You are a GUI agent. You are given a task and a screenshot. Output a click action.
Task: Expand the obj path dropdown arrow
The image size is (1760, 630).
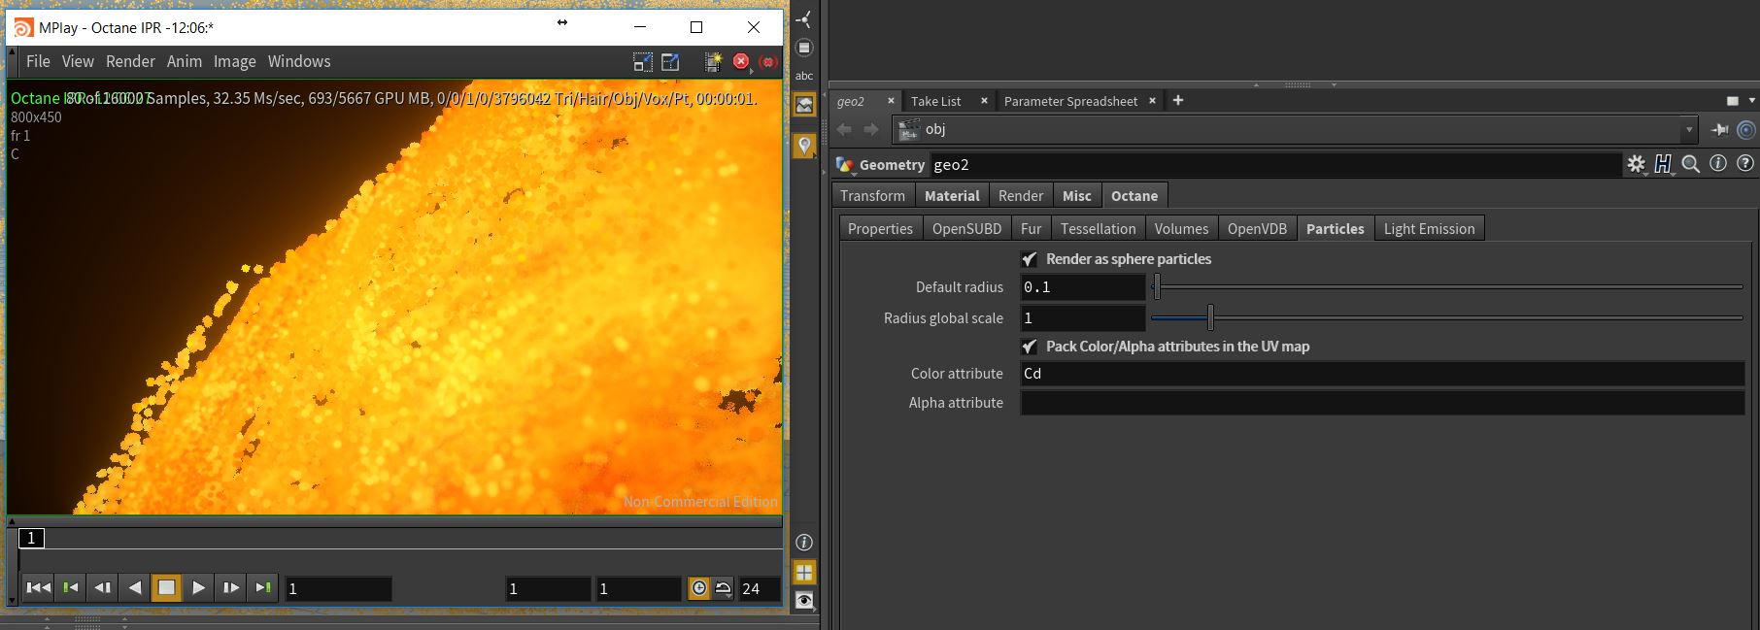pyautogui.click(x=1689, y=129)
